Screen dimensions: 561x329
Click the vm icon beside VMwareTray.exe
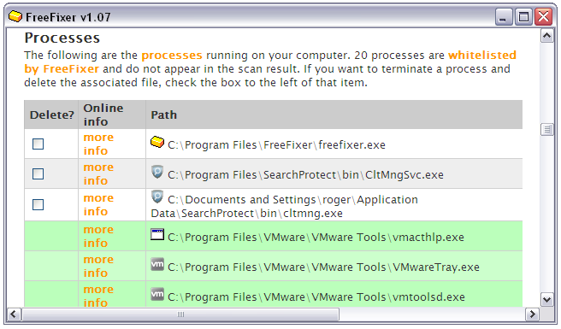click(x=157, y=264)
